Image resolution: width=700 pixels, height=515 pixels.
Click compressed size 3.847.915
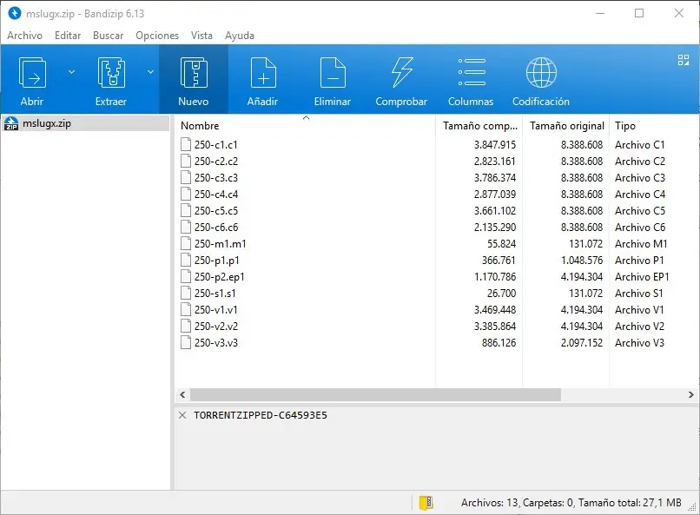495,145
